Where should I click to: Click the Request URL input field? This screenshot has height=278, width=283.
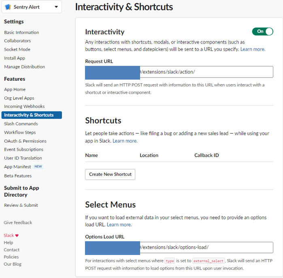tap(179, 72)
